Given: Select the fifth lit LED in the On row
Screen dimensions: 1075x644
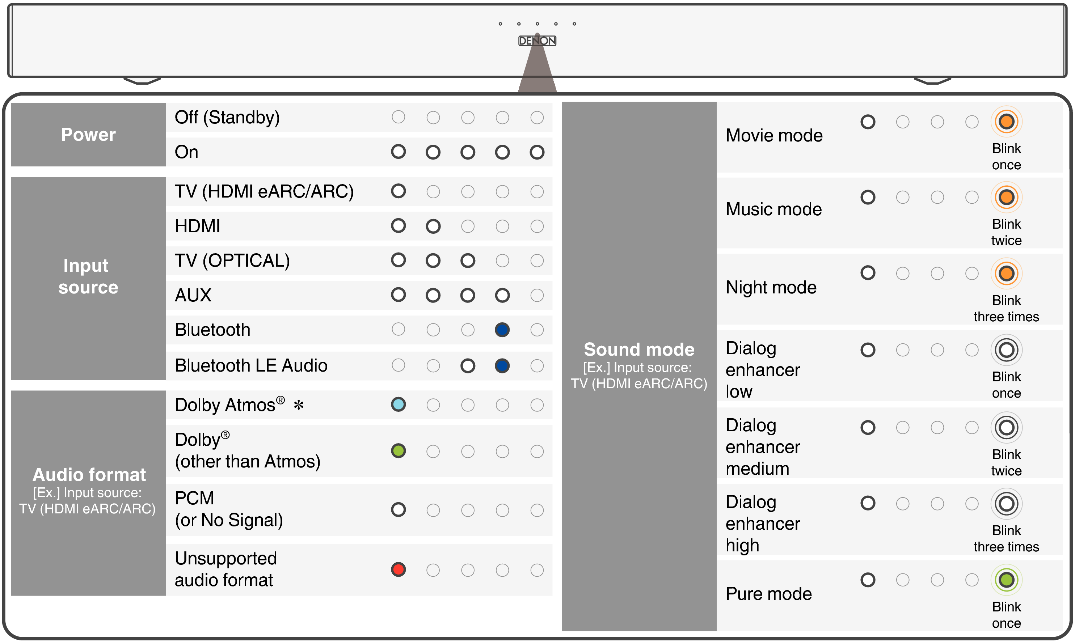Looking at the screenshot, I should pos(537,152).
